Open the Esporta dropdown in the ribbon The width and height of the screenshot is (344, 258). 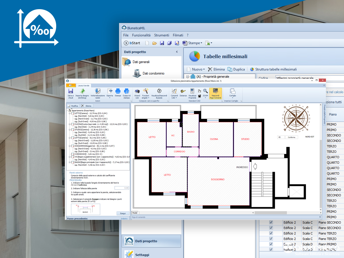[x=110, y=93]
